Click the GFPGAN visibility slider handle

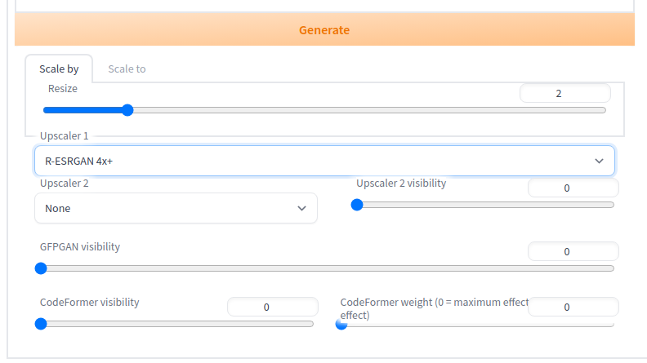pos(41,268)
